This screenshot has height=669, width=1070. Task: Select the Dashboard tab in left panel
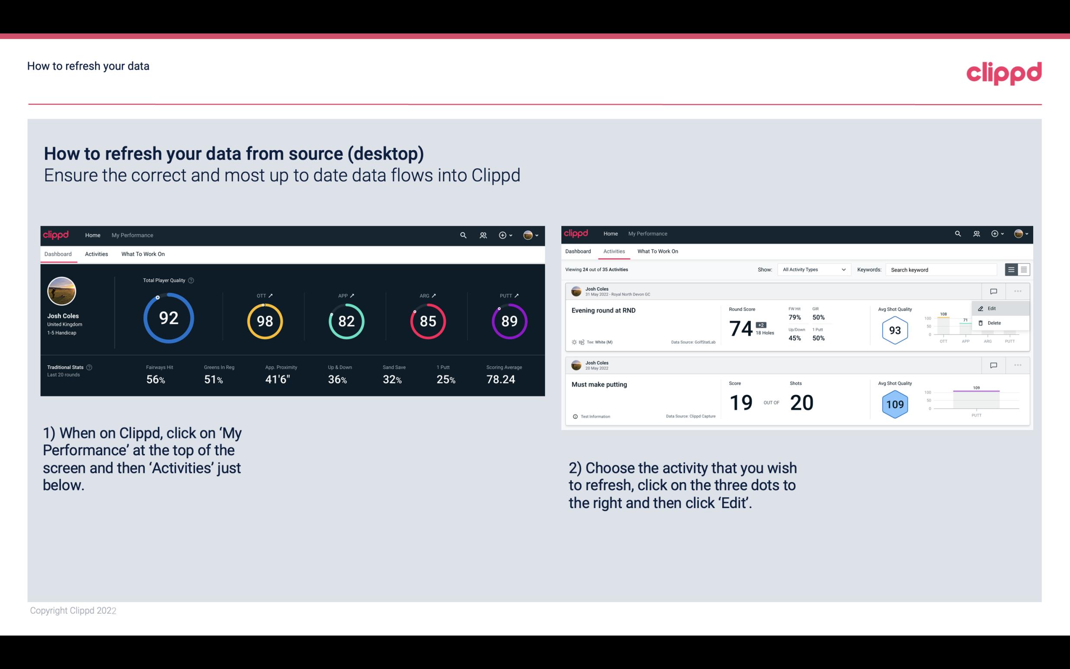(58, 253)
